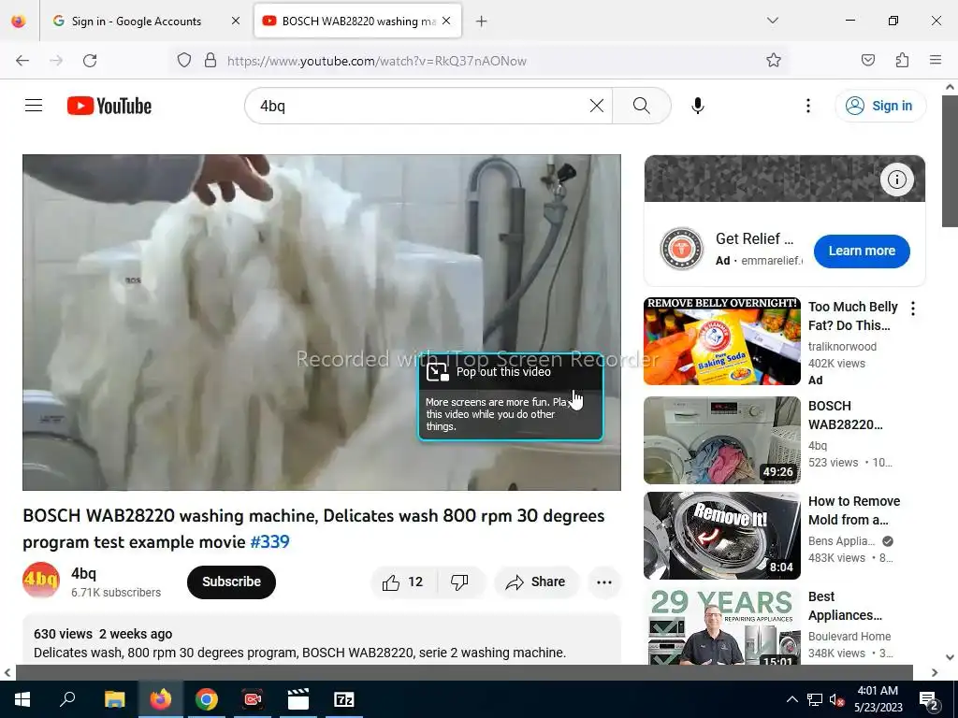Image resolution: width=958 pixels, height=718 pixels.
Task: Open tracking protection shield icon
Action: [x=184, y=61]
